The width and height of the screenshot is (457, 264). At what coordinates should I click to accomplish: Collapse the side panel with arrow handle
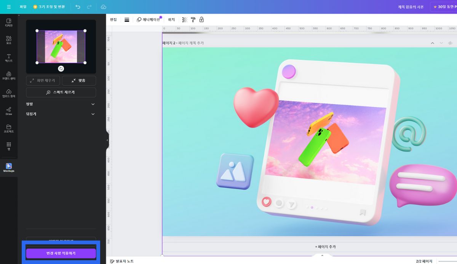107,140
